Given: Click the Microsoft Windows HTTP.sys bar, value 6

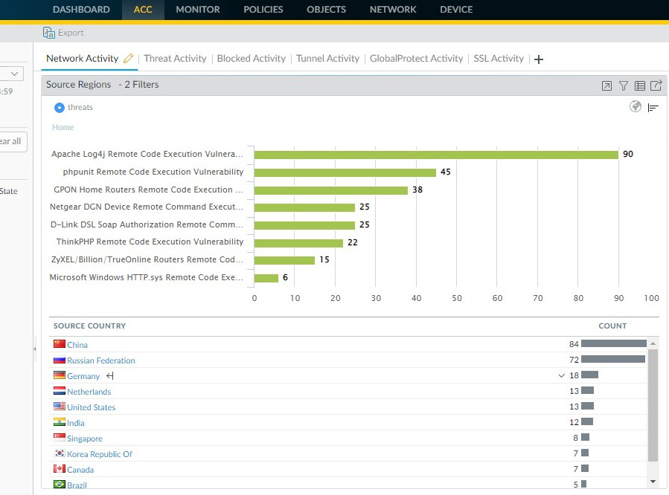Looking at the screenshot, I should [x=266, y=278].
